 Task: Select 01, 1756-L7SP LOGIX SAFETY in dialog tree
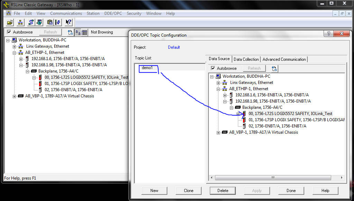[x=296, y=120]
